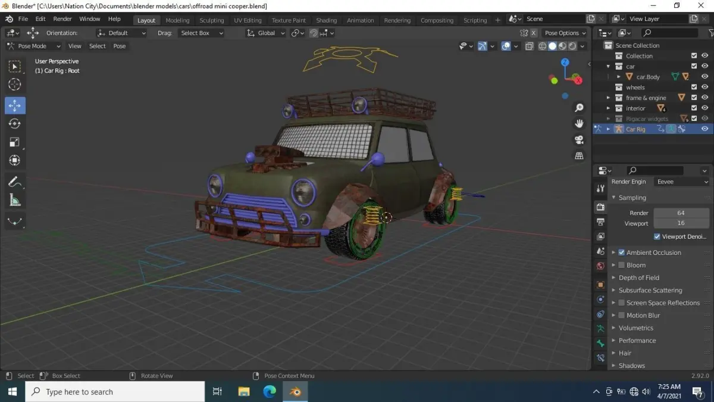Open the Bone properties tab
Viewport: 714px width, 402px height.
[x=600, y=344]
